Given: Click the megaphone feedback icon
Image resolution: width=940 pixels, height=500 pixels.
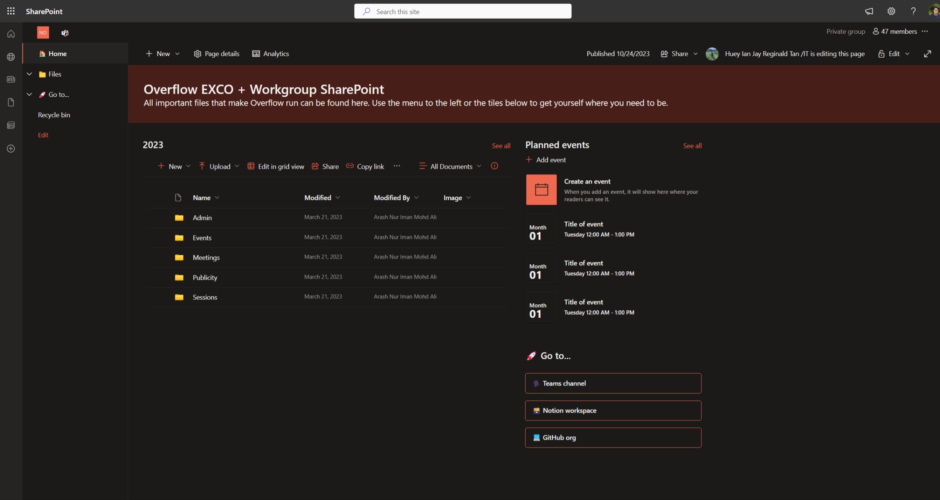Looking at the screenshot, I should (x=869, y=11).
